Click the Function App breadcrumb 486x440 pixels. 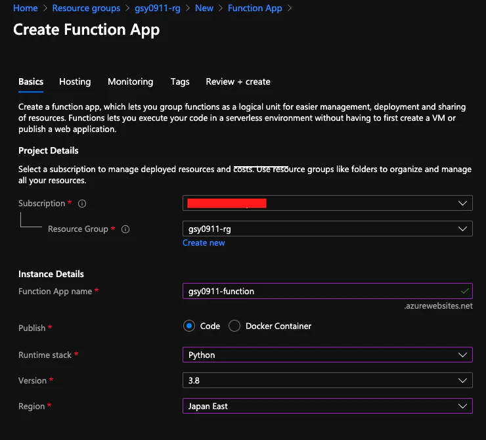(255, 8)
